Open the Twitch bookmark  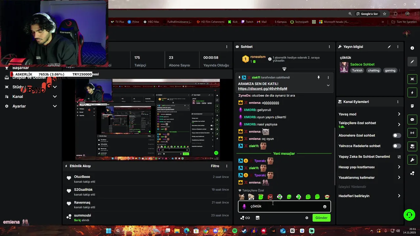(x=247, y=22)
